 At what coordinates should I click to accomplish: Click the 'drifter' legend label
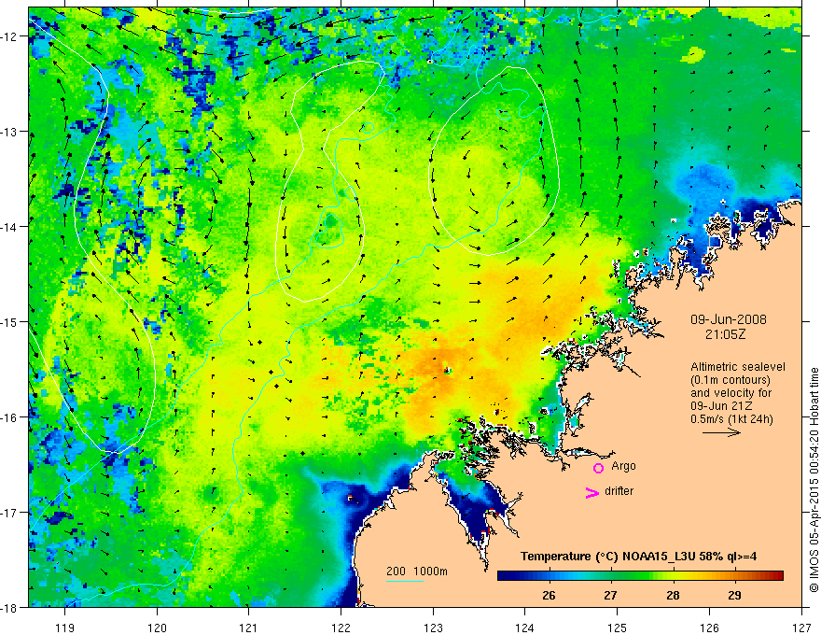619,491
